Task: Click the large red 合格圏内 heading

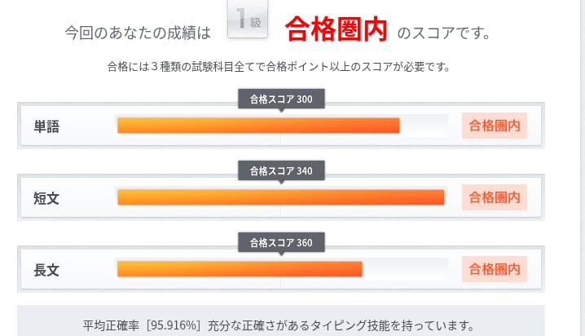Action: 336,31
